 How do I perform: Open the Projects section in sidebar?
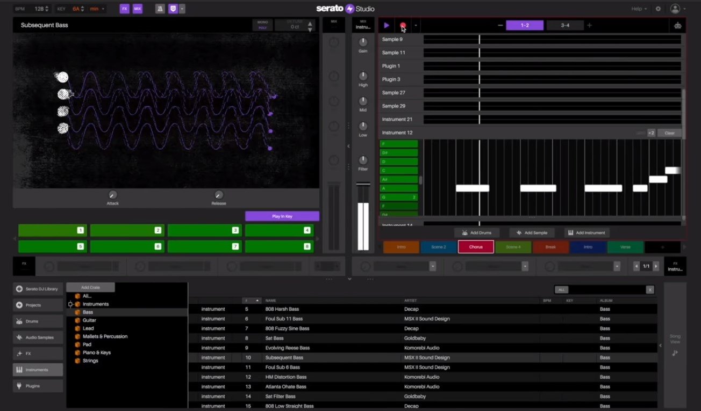click(x=38, y=305)
